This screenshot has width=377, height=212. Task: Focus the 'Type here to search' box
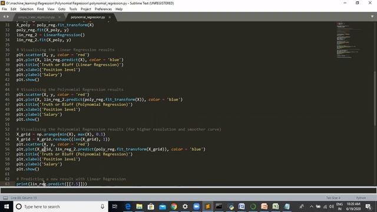(61, 207)
